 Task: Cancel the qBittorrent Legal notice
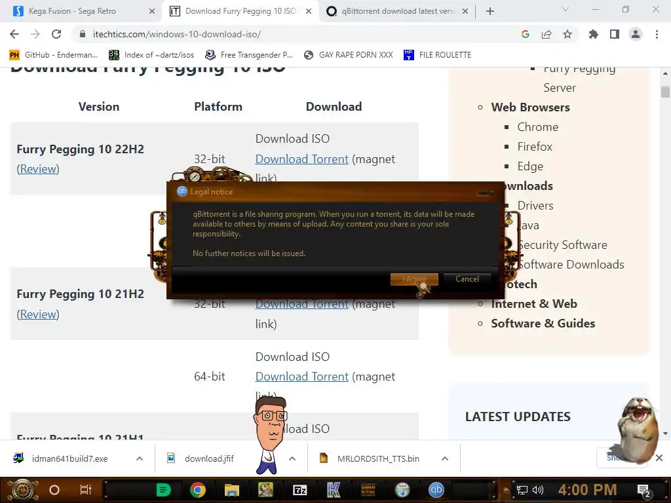pyautogui.click(x=467, y=279)
